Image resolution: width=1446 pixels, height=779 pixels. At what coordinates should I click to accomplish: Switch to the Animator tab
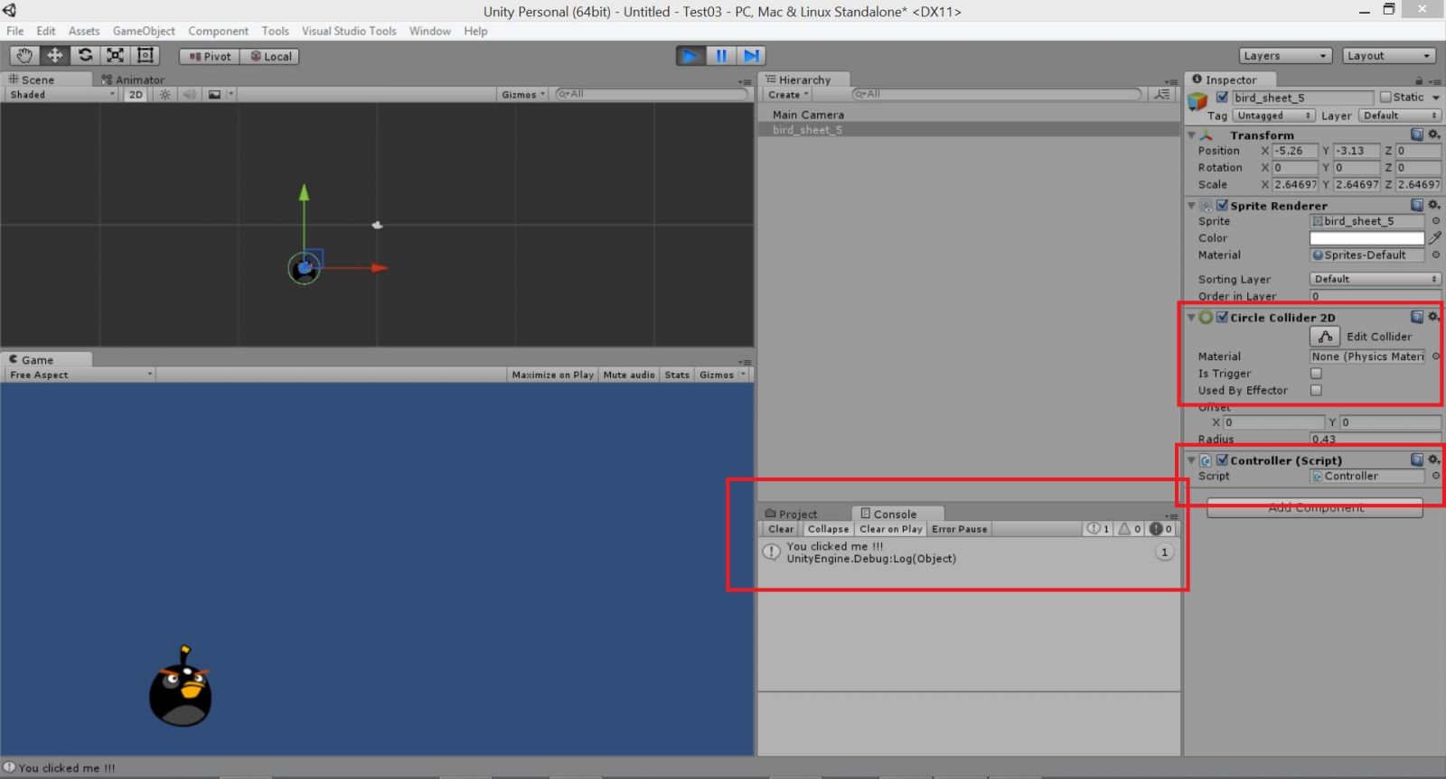pos(134,79)
